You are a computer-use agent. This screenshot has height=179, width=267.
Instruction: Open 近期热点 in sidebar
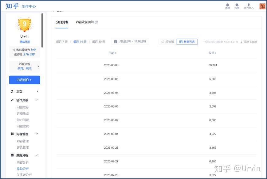tap(23, 114)
